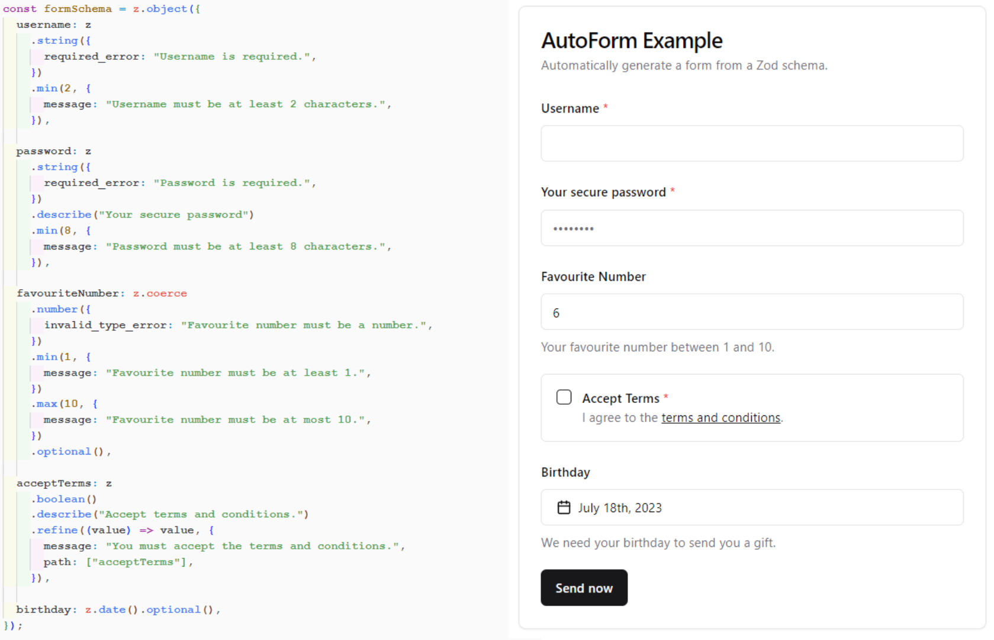
Task: Click code line 'password: z'
Action: click(54, 152)
